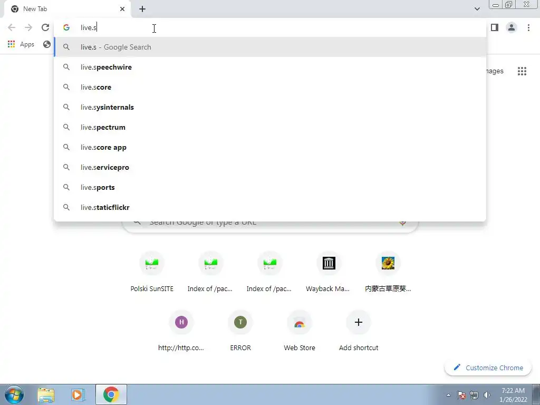Image resolution: width=540 pixels, height=405 pixels.
Task: Select the live.staticflickr suggestion
Action: (270, 207)
